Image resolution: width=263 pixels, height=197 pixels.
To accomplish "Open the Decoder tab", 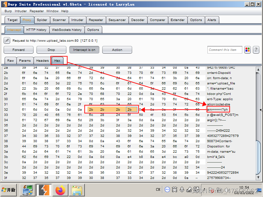I will pos(138,20).
